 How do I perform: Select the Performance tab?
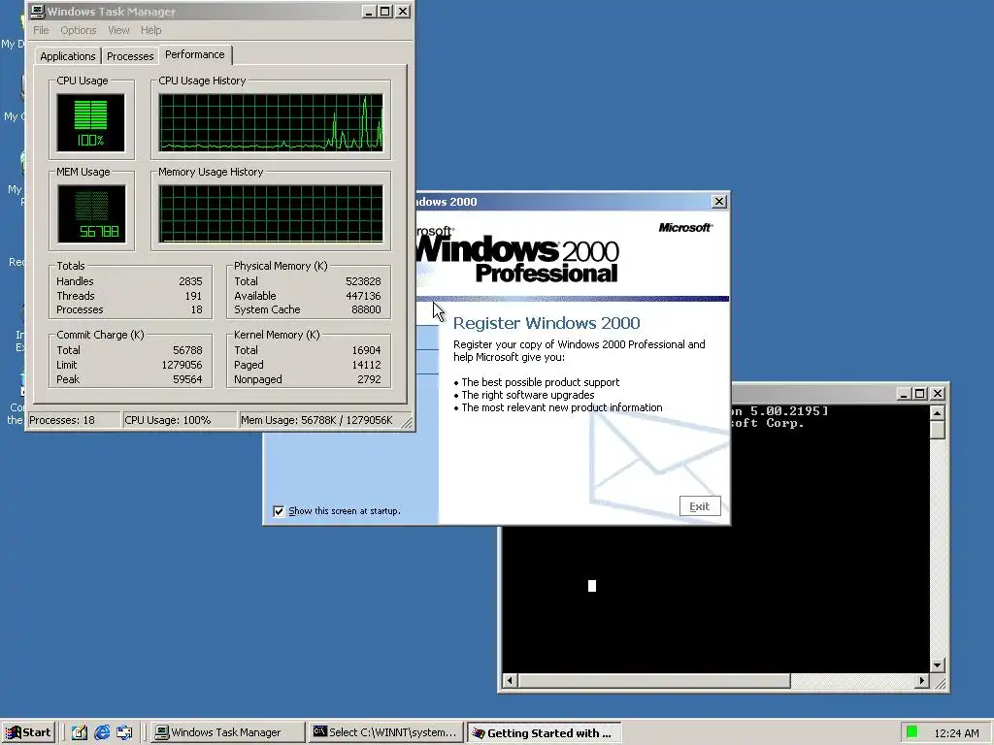point(194,54)
